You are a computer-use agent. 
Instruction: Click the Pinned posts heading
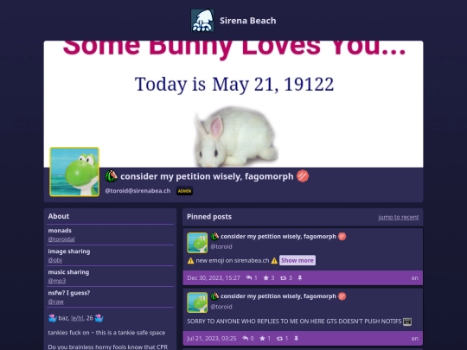[209, 217]
